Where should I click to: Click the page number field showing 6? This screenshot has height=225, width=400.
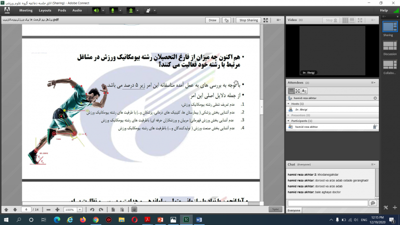click(26, 209)
